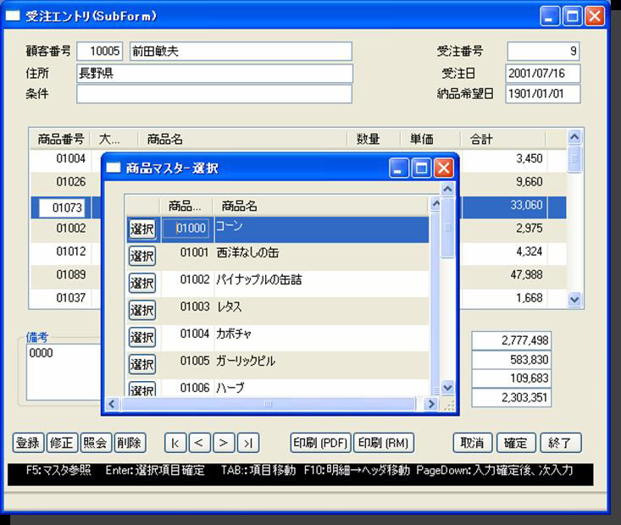Click product code cell 01000 in dialog
The width and height of the screenshot is (621, 525).
[186, 229]
